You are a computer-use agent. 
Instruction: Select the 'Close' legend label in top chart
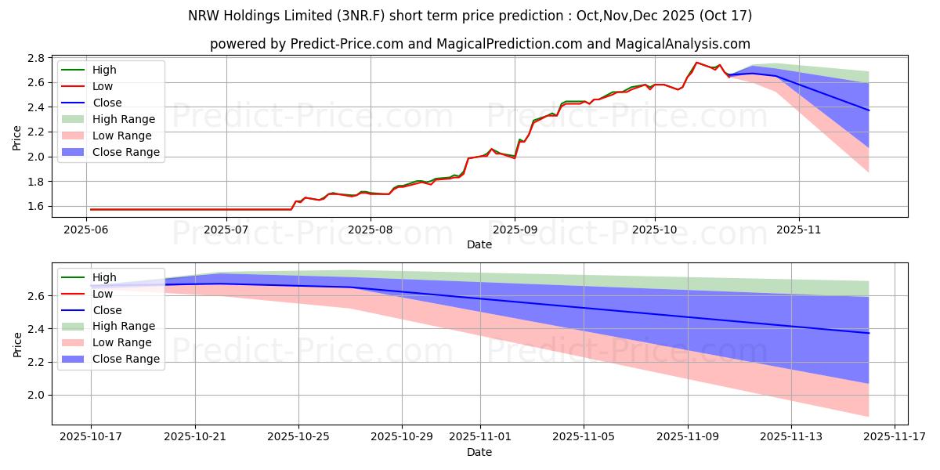point(107,103)
